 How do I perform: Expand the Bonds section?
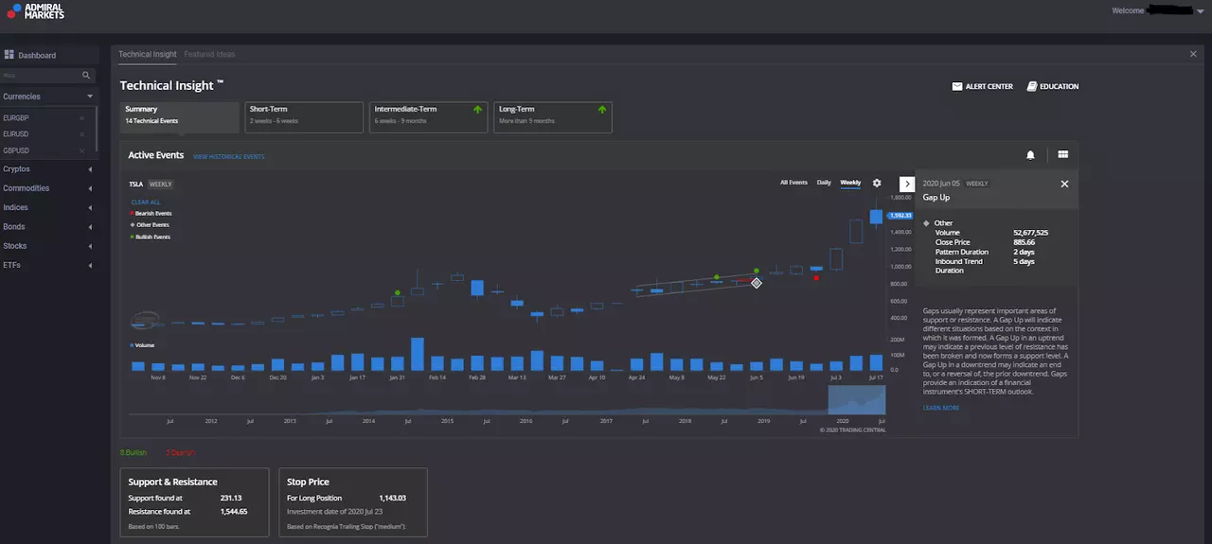coord(90,227)
